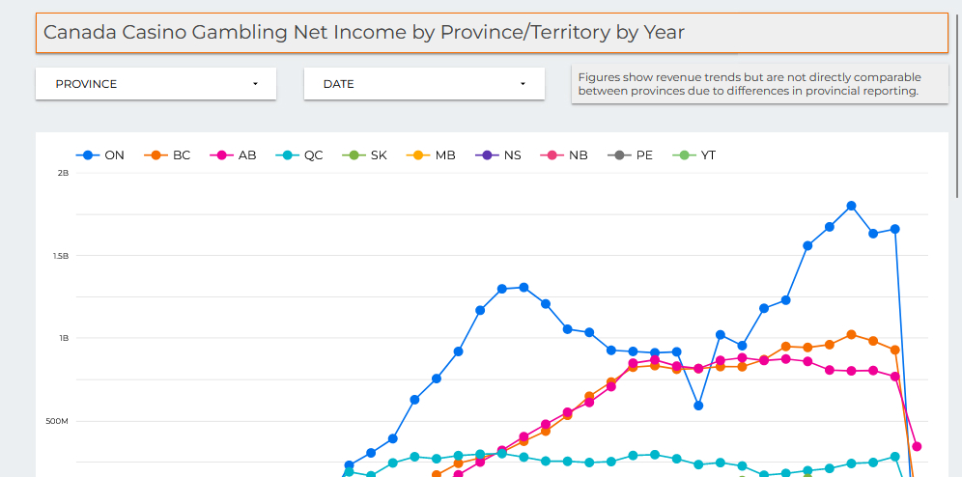Toggle QC series in chart legend
Viewport: 962px width, 477px height.
(298, 155)
